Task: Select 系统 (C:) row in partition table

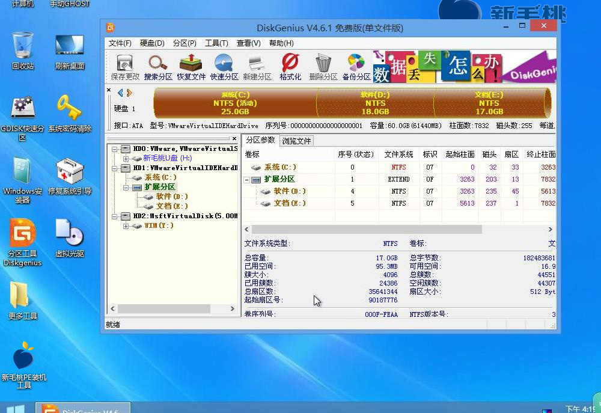Action: [400, 167]
